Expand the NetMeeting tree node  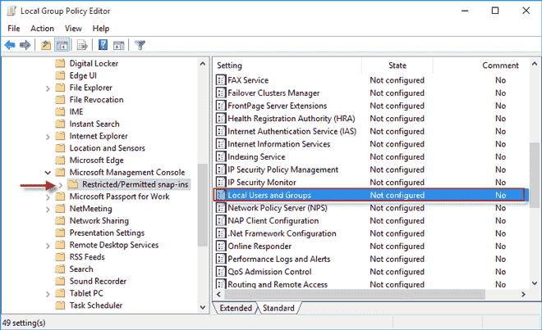click(x=48, y=210)
